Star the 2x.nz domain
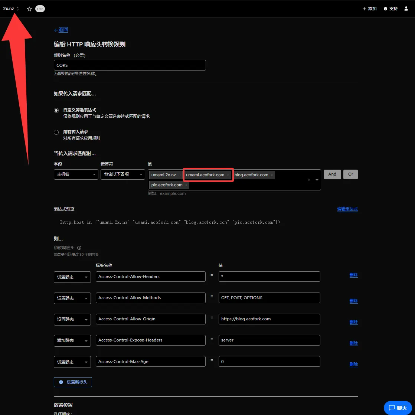The height and width of the screenshot is (415, 415). pyautogui.click(x=29, y=9)
